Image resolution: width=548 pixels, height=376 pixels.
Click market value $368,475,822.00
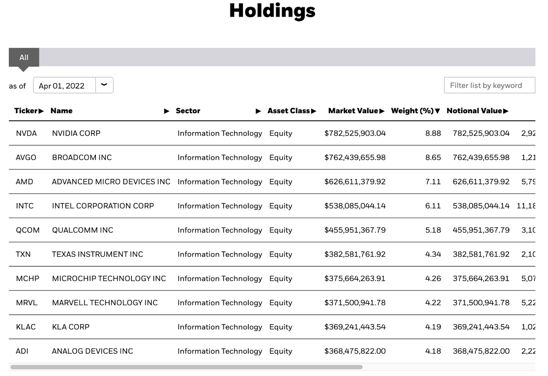pos(355,351)
